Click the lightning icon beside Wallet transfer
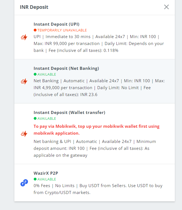The height and width of the screenshot is (210, 182). coord(24,134)
